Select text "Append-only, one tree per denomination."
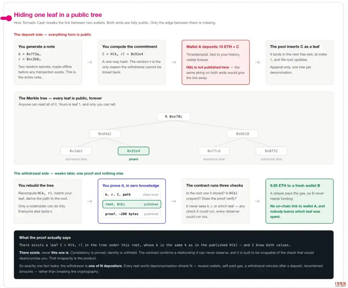 point(290,70)
